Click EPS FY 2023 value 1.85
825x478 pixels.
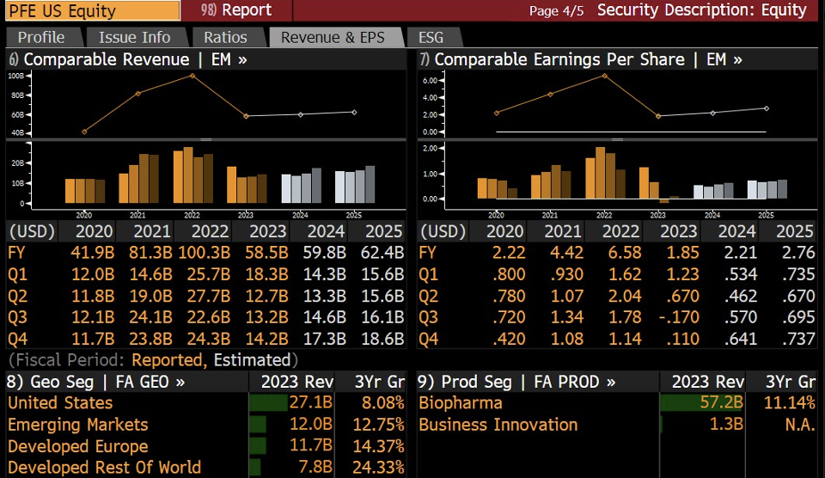point(683,253)
